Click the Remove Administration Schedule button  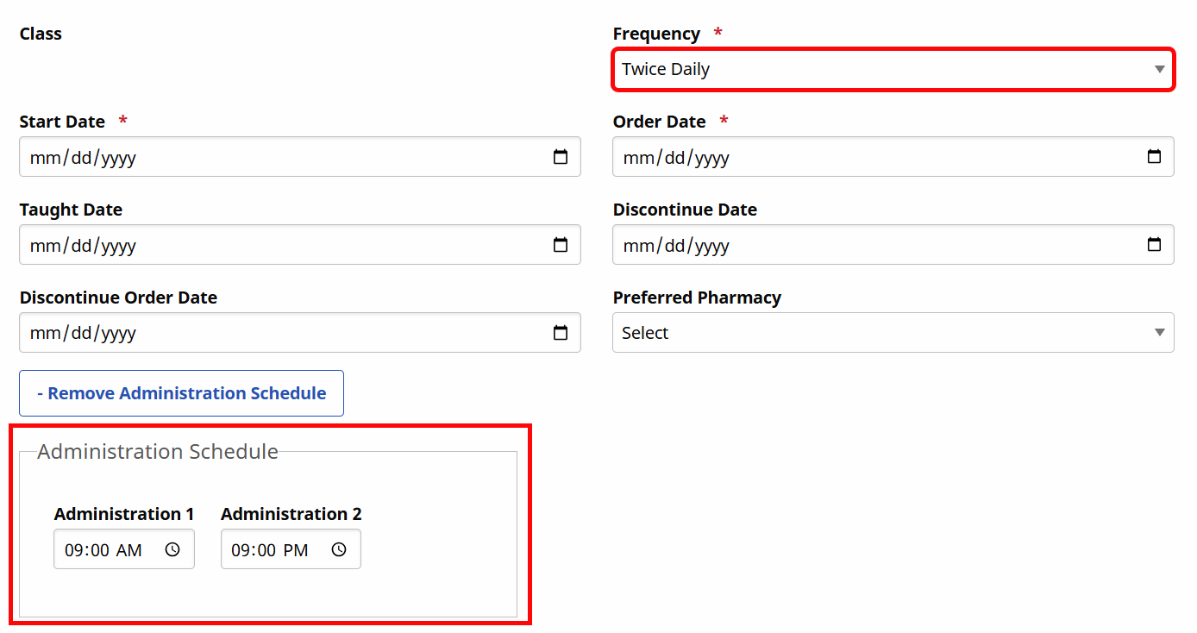pos(181,393)
